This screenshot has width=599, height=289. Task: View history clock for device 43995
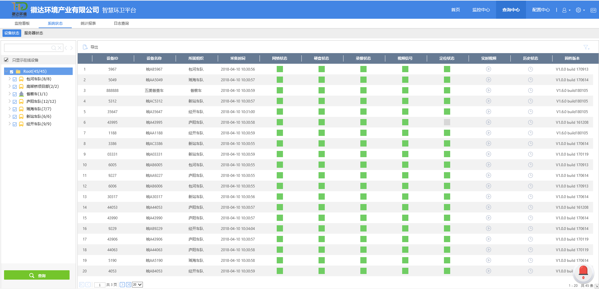pos(530,122)
